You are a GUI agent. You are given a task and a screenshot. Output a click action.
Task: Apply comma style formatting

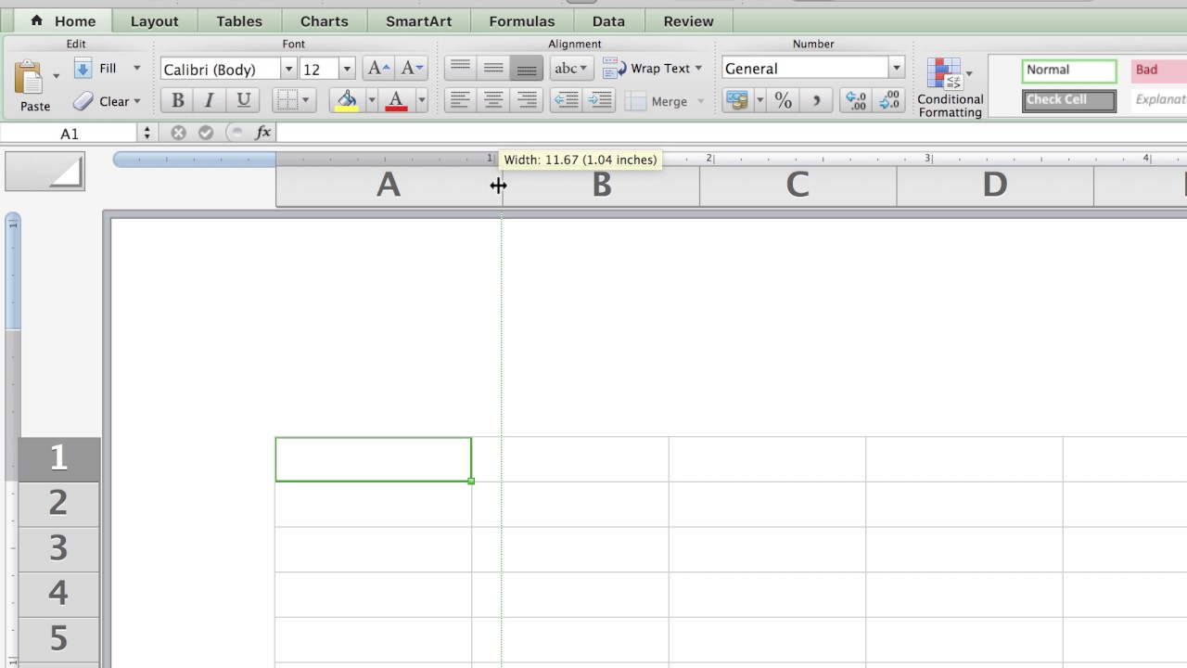[816, 101]
